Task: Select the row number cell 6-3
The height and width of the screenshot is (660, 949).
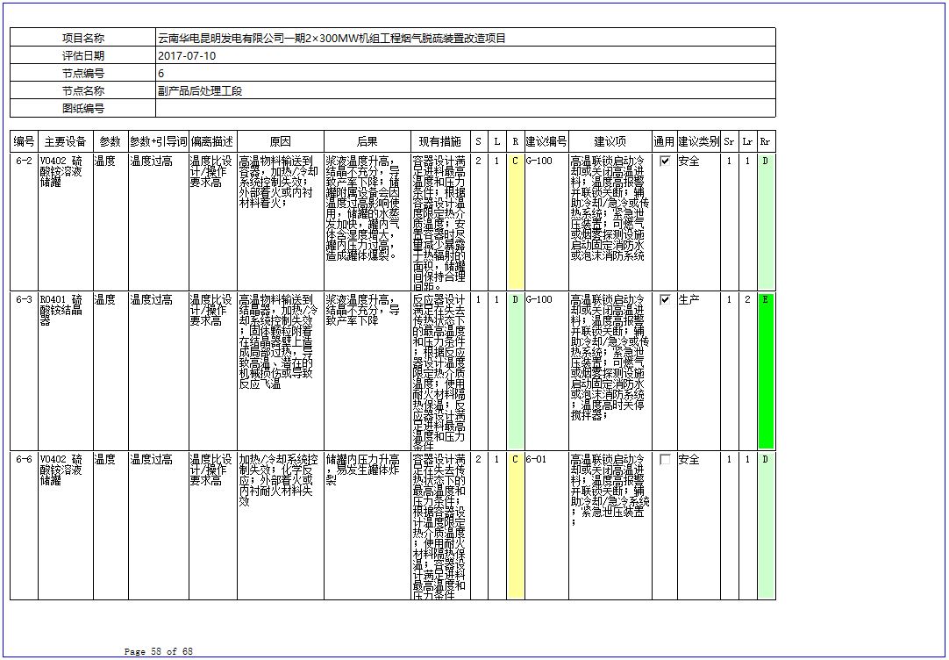Action: 25,371
